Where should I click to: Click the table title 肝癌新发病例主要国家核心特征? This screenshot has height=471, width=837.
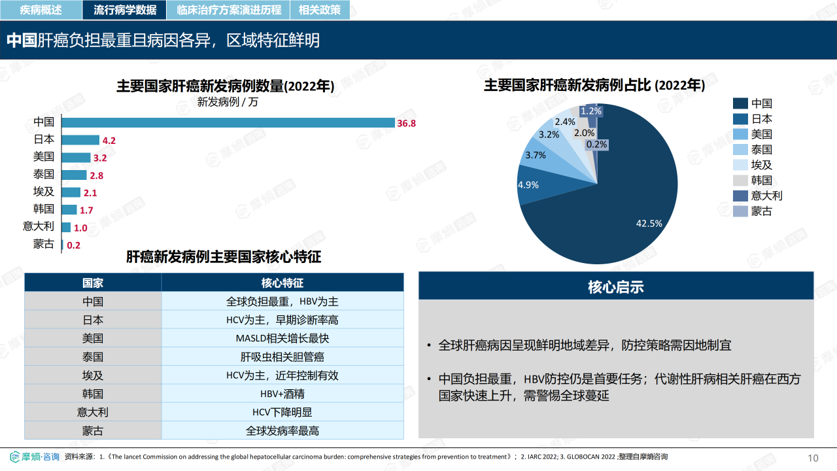point(224,257)
